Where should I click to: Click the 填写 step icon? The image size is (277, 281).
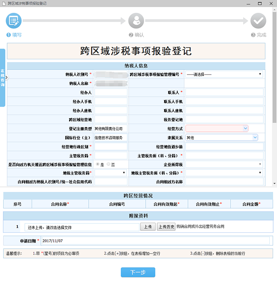point(14,21)
